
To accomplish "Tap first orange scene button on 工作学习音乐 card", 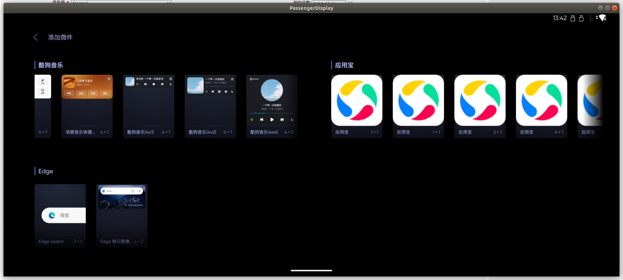I will point(69,93).
